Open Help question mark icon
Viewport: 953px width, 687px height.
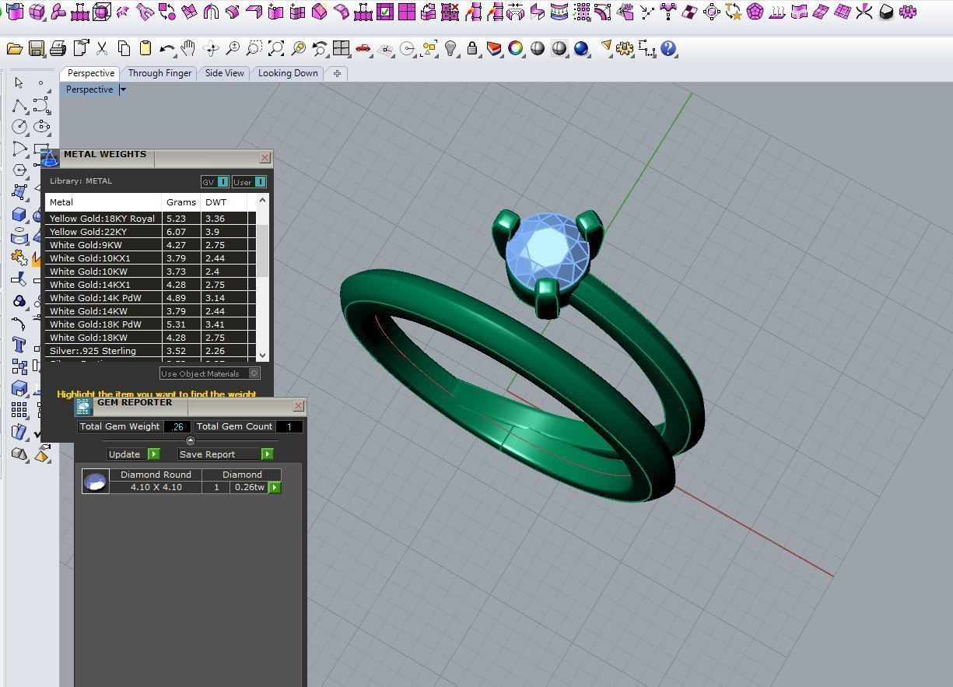click(668, 49)
